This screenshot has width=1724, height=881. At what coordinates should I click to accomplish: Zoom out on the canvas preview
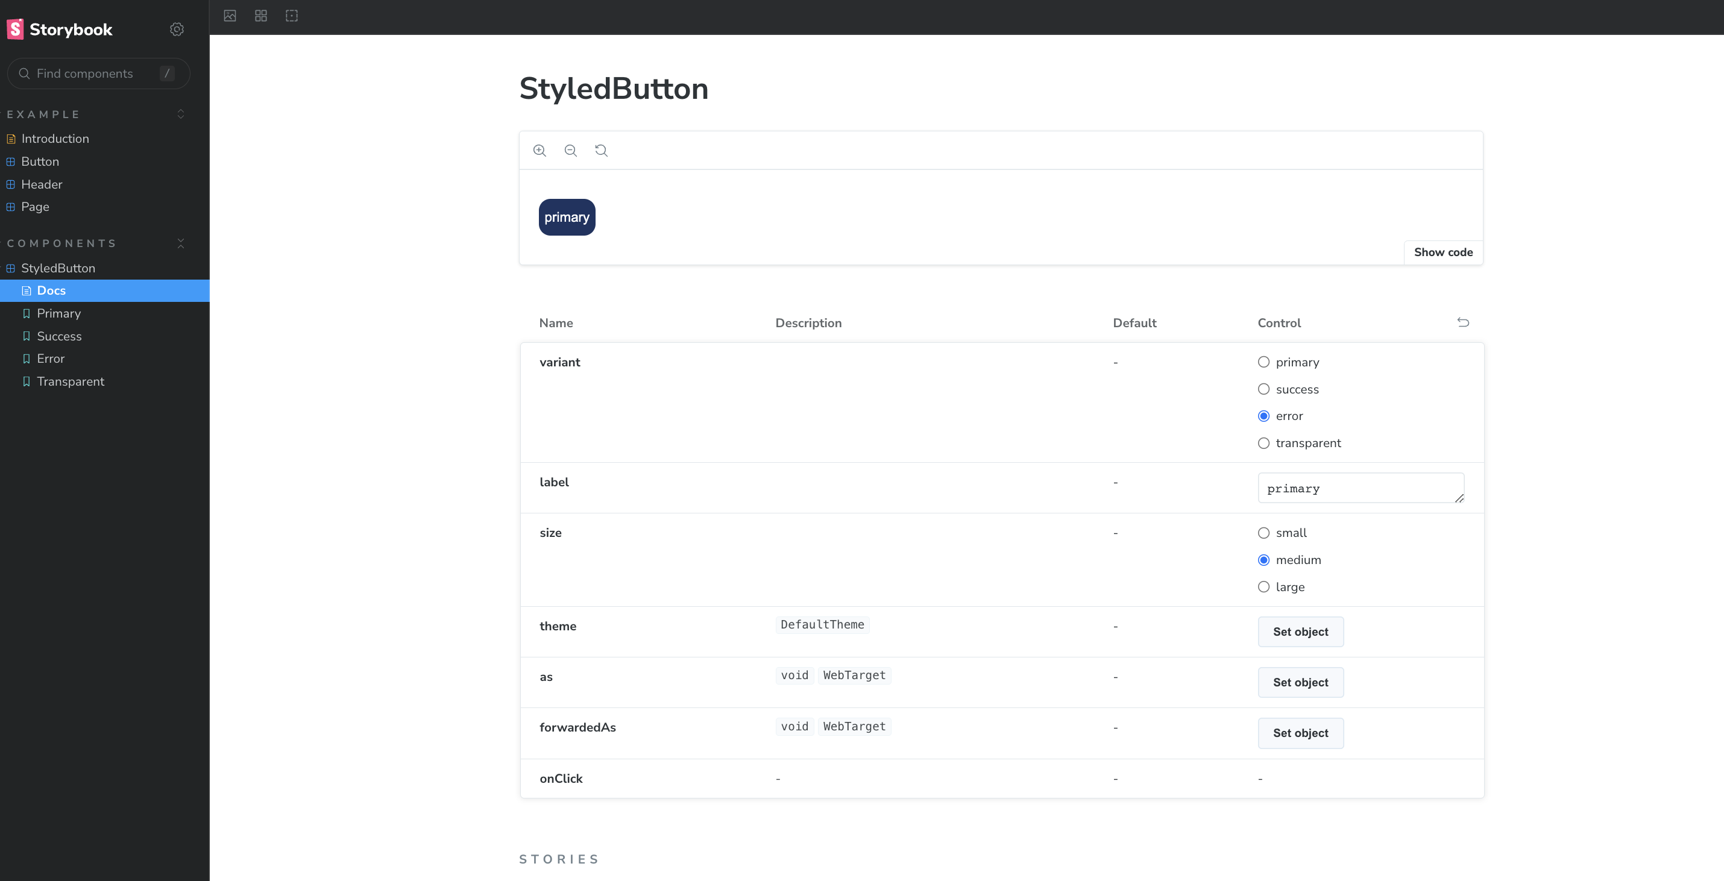tap(570, 151)
